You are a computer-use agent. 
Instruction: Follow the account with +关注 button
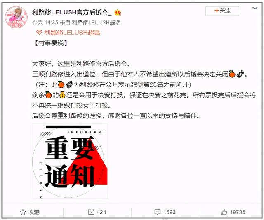pyautogui.click(x=222, y=11)
